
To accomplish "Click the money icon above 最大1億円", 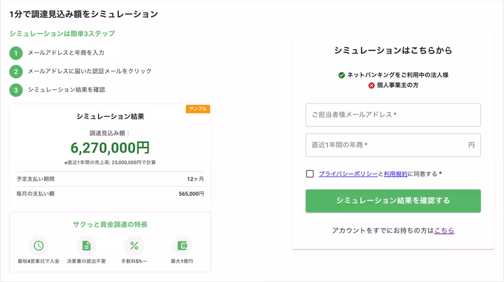I will [x=182, y=245].
